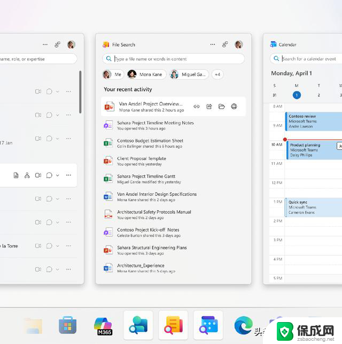The height and width of the screenshot is (344, 342).
Task: Click copy link icon for Van Arsdel Project Overview
Action: (x=197, y=106)
